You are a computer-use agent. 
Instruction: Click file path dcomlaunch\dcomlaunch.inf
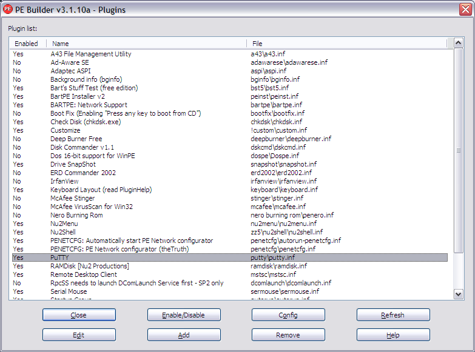coord(291,283)
